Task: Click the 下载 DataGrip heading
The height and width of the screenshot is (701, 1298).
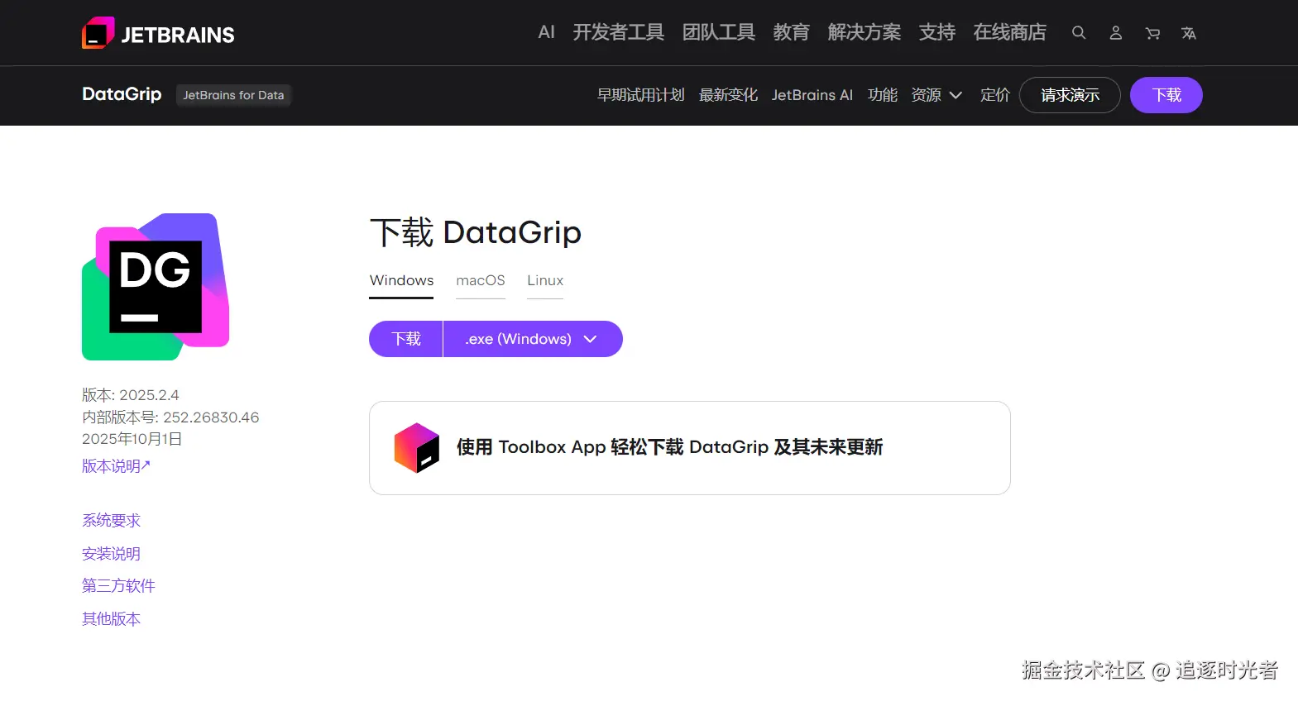Action: [x=476, y=232]
